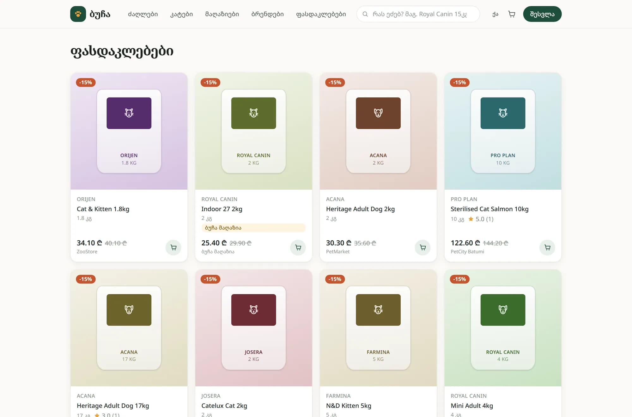Open Pro Plan 10 KG product image

[x=503, y=131]
